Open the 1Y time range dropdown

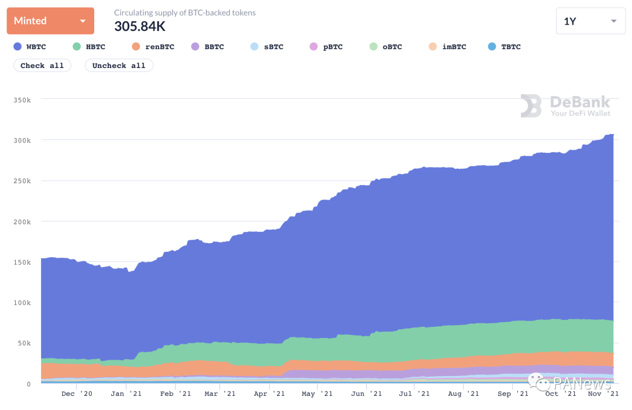590,21
